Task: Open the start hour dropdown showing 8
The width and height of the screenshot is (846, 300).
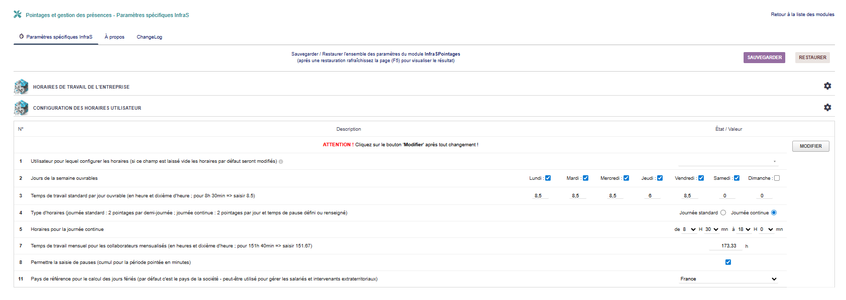Action: pyautogui.click(x=689, y=229)
